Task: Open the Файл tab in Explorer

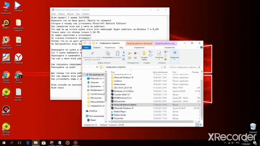Action: 87,47
